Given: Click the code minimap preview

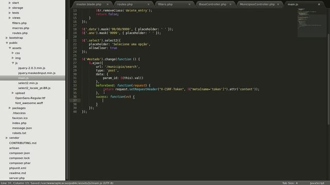Looking at the screenshot, I should pyautogui.click(x=311, y=23).
